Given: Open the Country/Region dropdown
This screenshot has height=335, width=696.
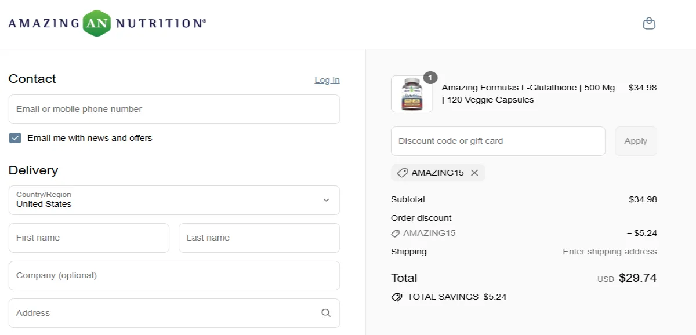Looking at the screenshot, I should 174,200.
